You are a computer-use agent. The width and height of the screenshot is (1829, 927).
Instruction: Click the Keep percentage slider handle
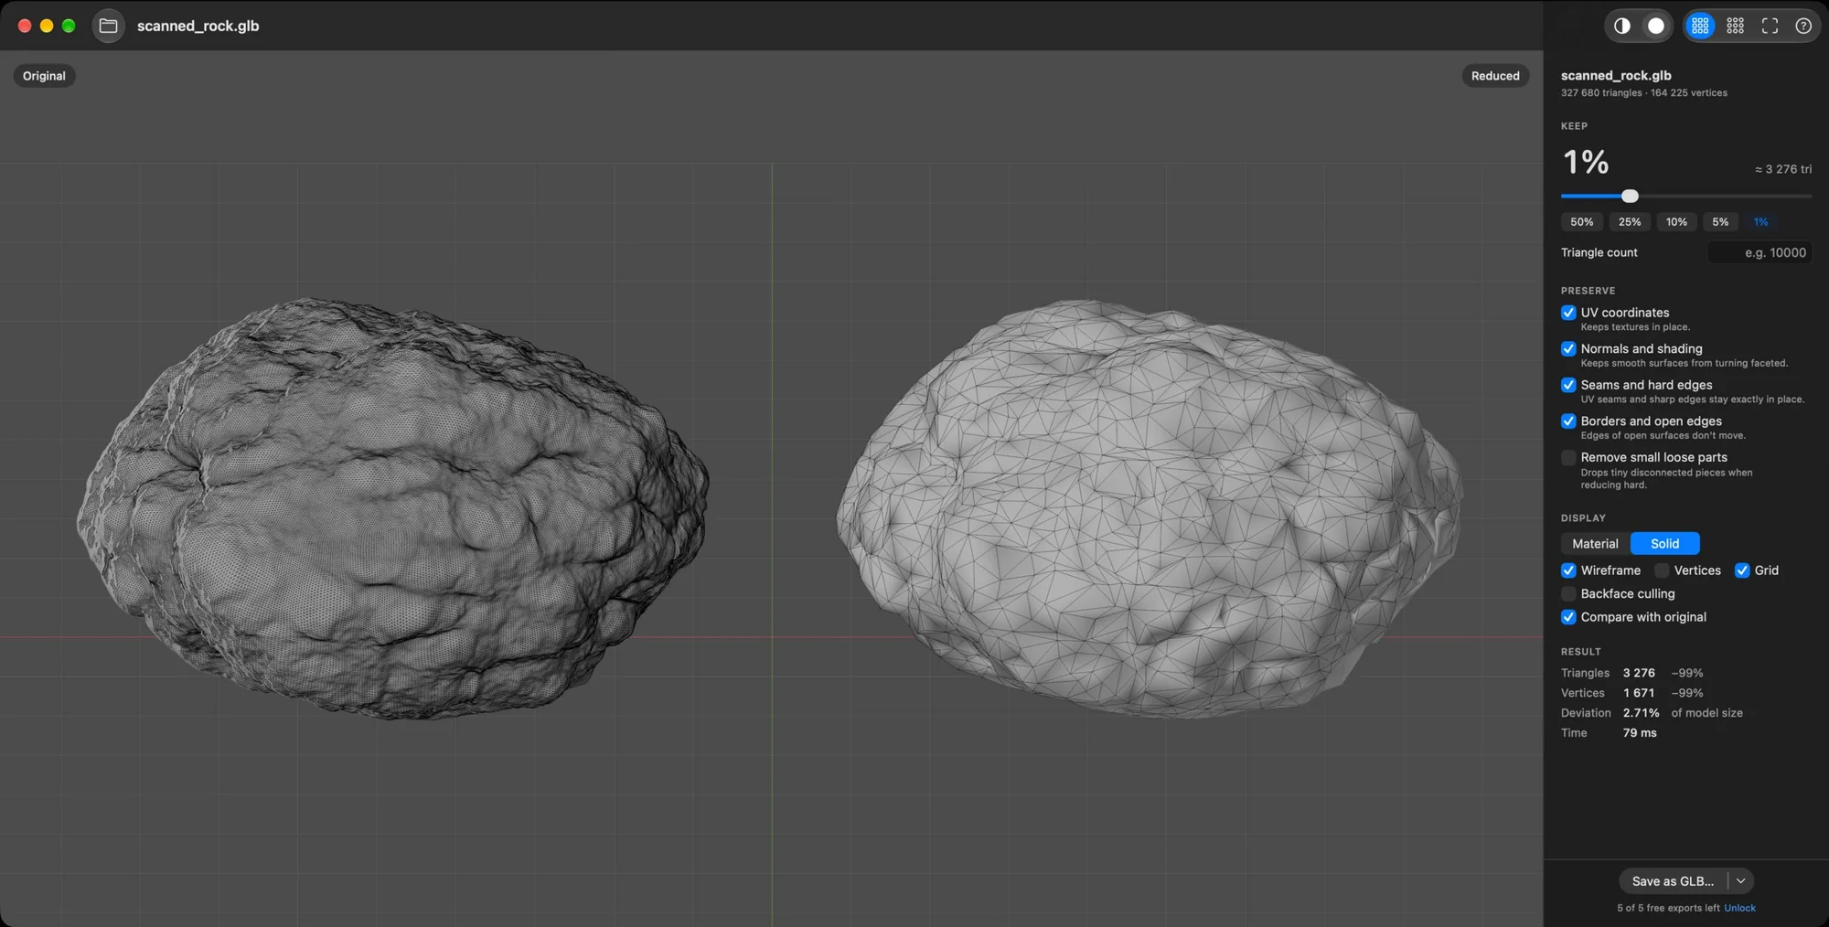pyautogui.click(x=1630, y=197)
